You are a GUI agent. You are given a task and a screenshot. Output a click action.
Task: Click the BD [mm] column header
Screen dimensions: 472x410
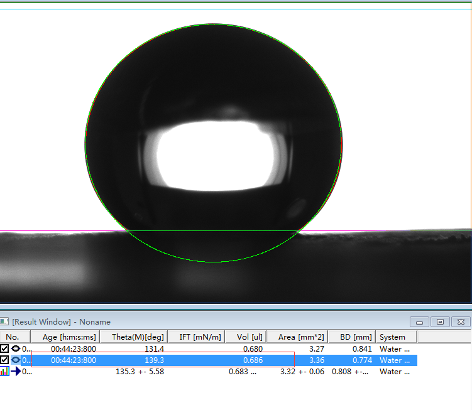[351, 337]
